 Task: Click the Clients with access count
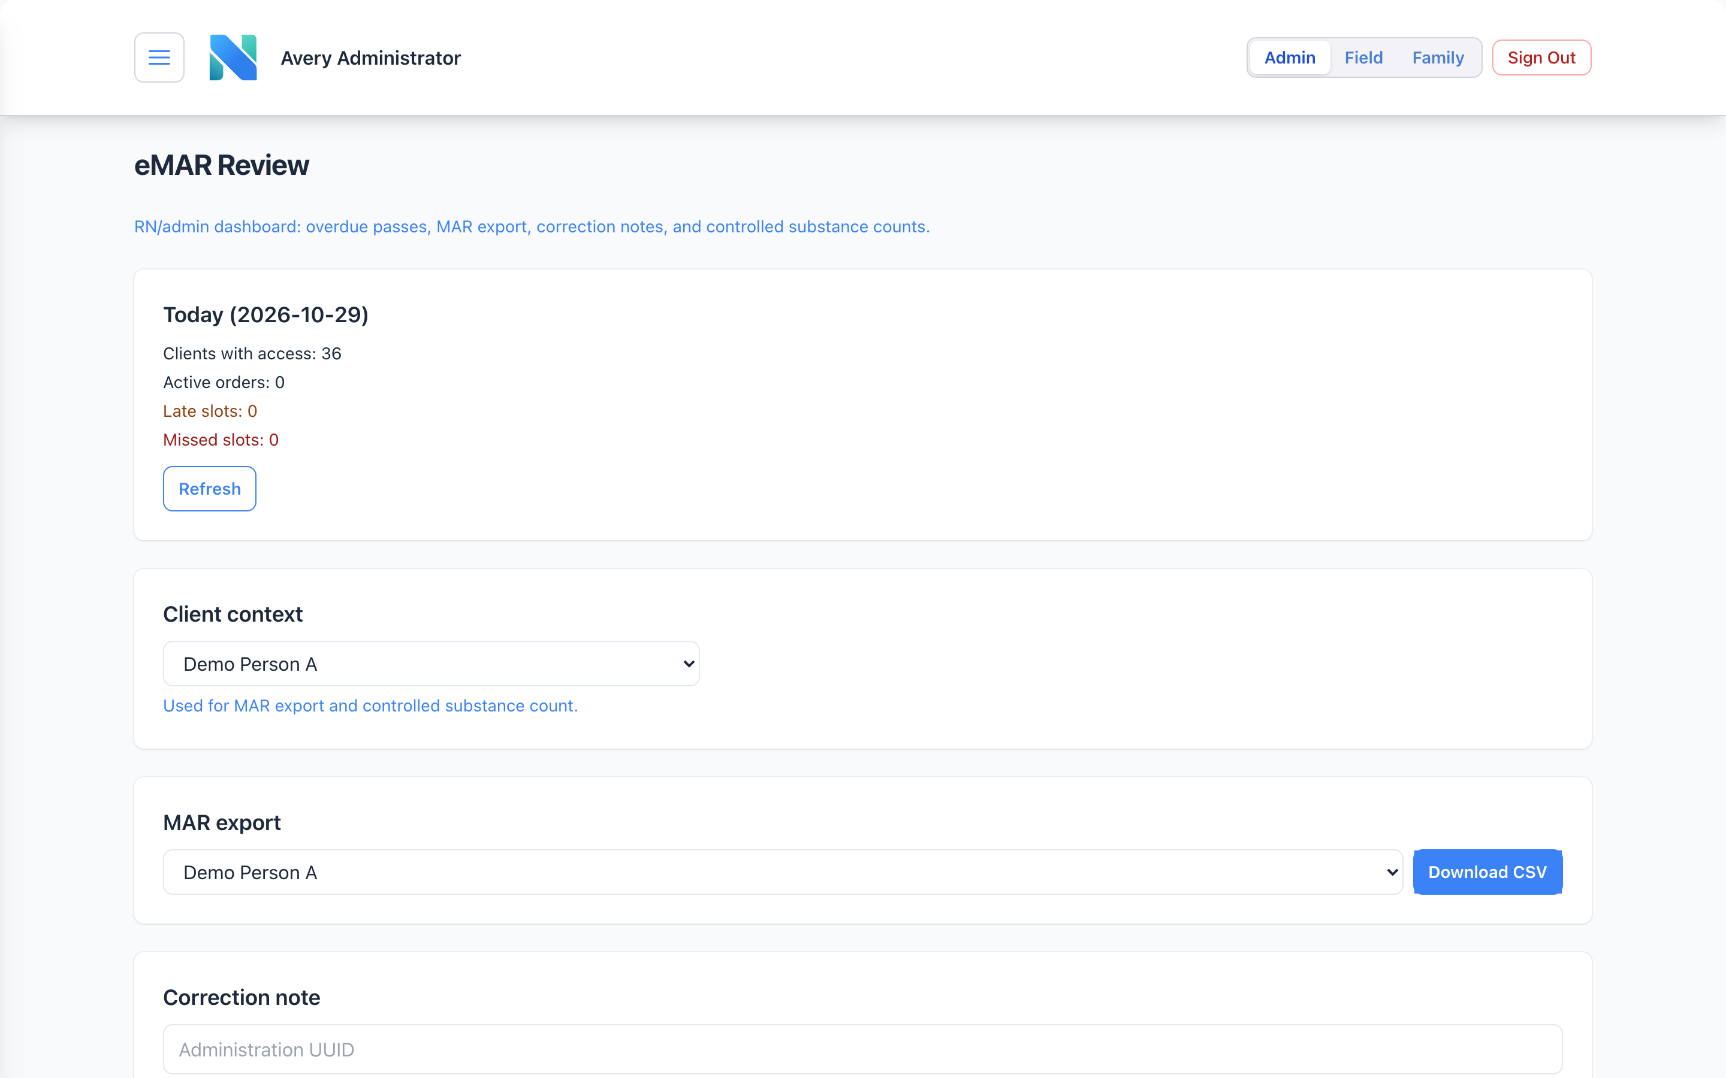(252, 353)
